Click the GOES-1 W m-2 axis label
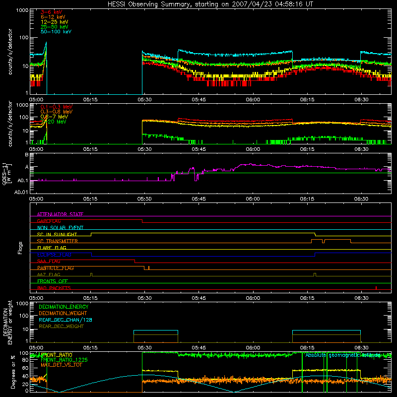 (x=7, y=174)
